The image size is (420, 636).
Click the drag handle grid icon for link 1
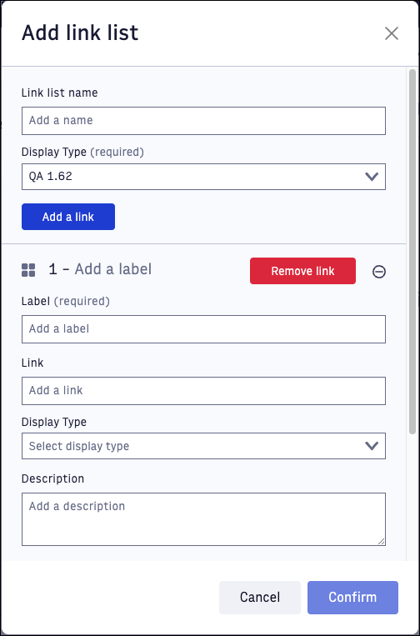pos(28,270)
